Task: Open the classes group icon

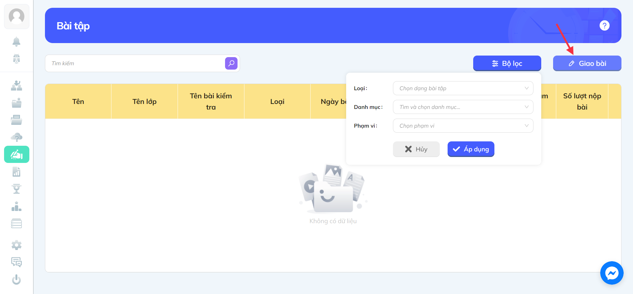Action: [x=17, y=86]
